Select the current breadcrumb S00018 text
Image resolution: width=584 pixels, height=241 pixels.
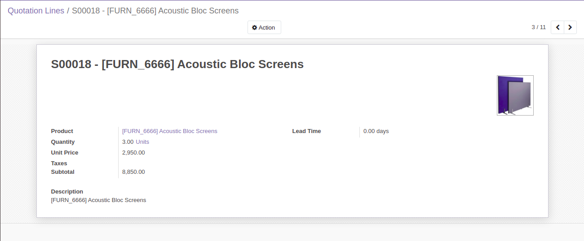[155, 11]
